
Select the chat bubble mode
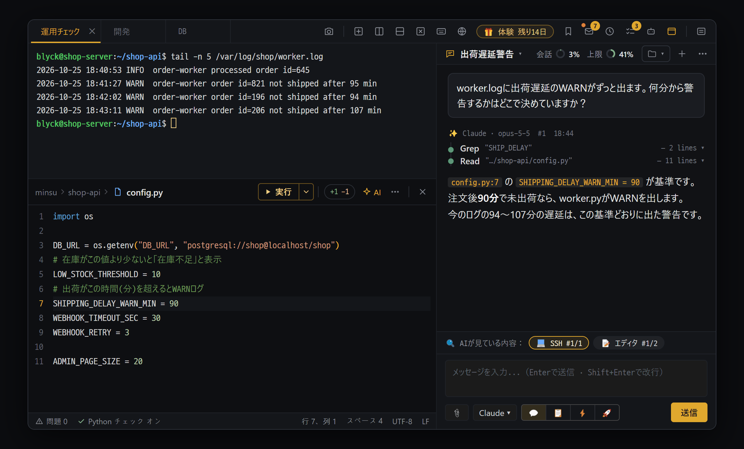tap(534, 413)
